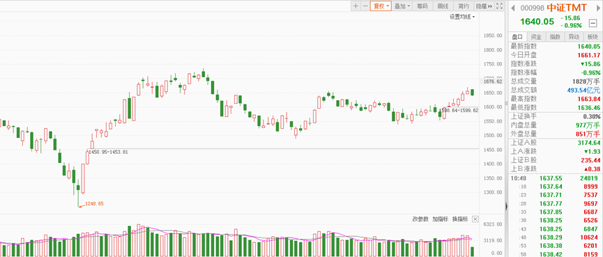Click the tick row with volume 10624
Screen dimensions: 603x257
[555, 237]
